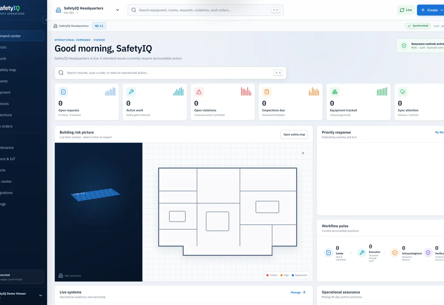Open the Sensors & IoT sidebar item

22,159
